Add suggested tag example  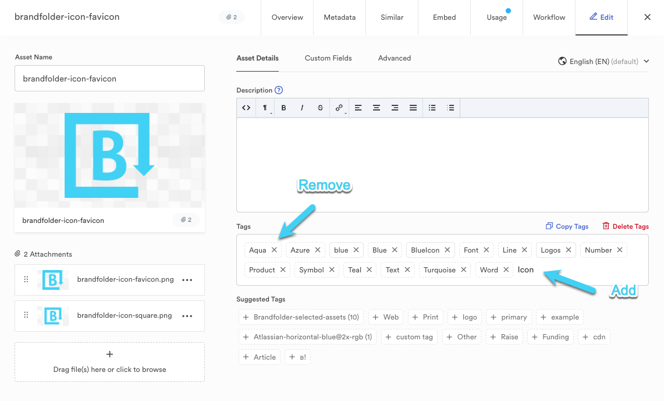tap(559, 317)
